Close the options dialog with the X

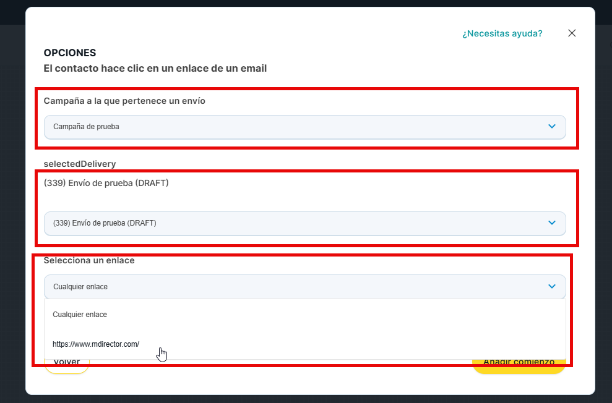pyautogui.click(x=572, y=33)
